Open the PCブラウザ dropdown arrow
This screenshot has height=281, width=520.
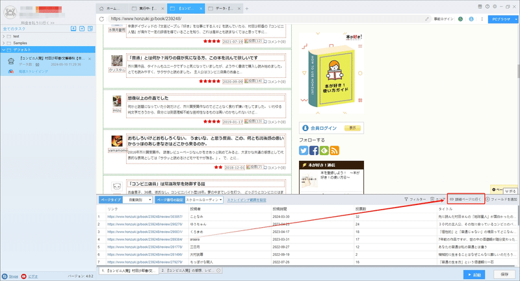point(516,19)
